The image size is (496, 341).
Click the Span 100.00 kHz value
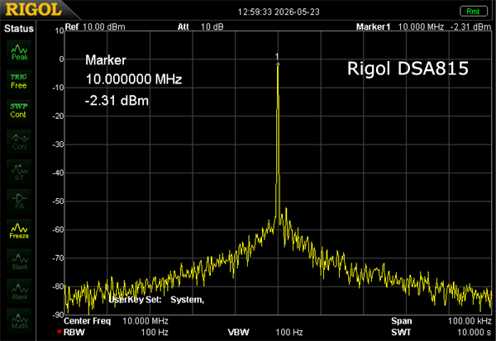pos(470,321)
